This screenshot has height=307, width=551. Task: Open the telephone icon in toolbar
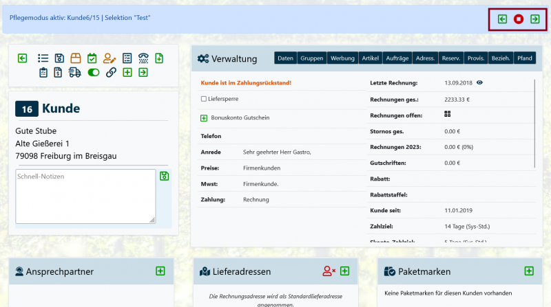143,58
